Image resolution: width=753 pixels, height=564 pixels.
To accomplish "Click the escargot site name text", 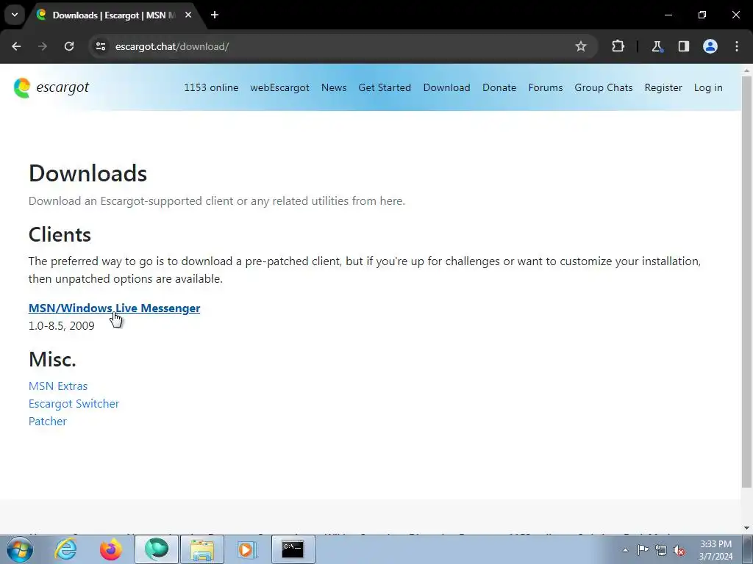I will [x=63, y=87].
